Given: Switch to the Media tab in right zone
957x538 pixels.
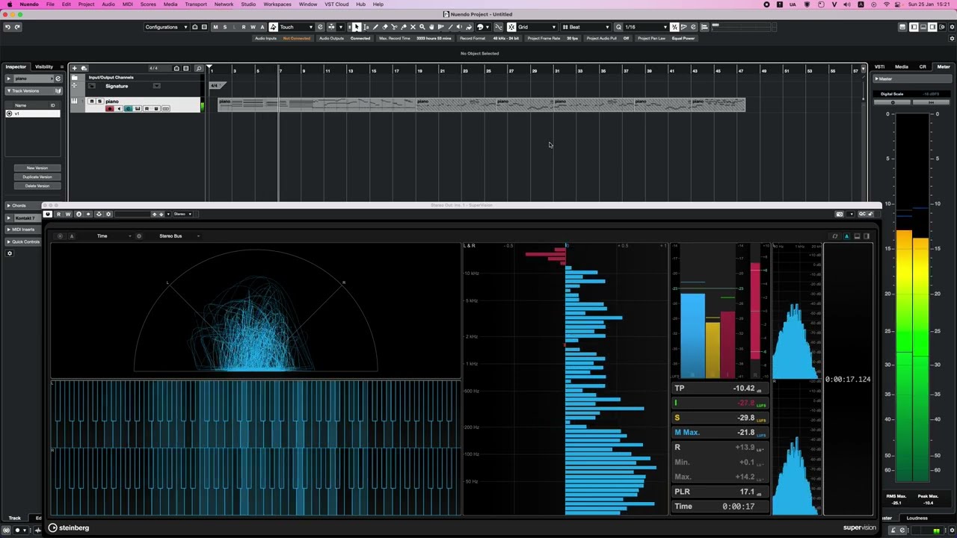Looking at the screenshot, I should (902, 67).
